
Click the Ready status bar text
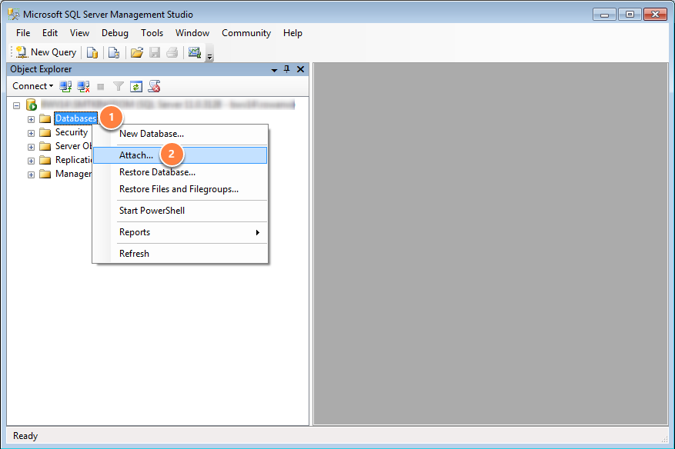tap(25, 436)
